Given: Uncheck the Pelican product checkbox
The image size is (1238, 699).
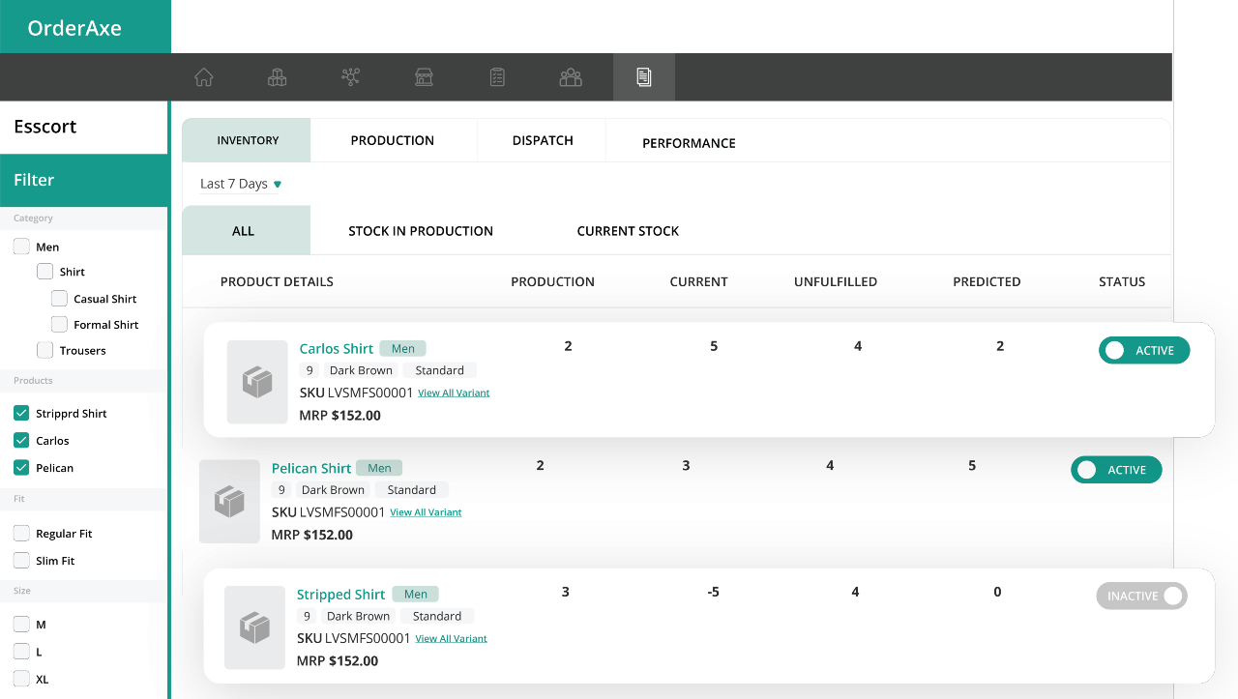Looking at the screenshot, I should click(x=21, y=468).
